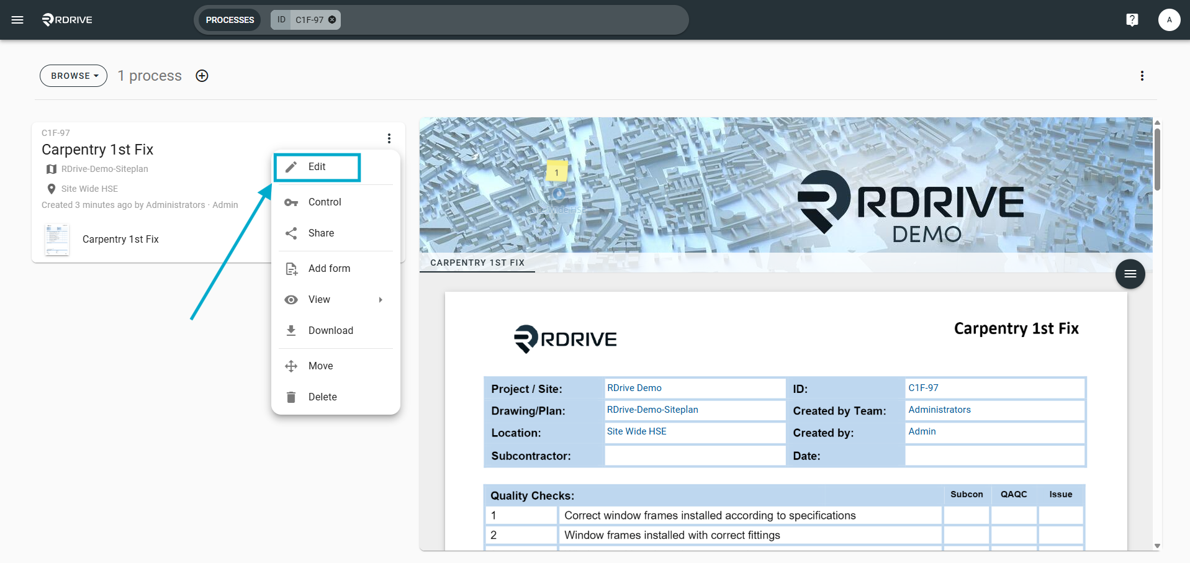Remove the C1F-97 ID filter chip

[332, 20]
